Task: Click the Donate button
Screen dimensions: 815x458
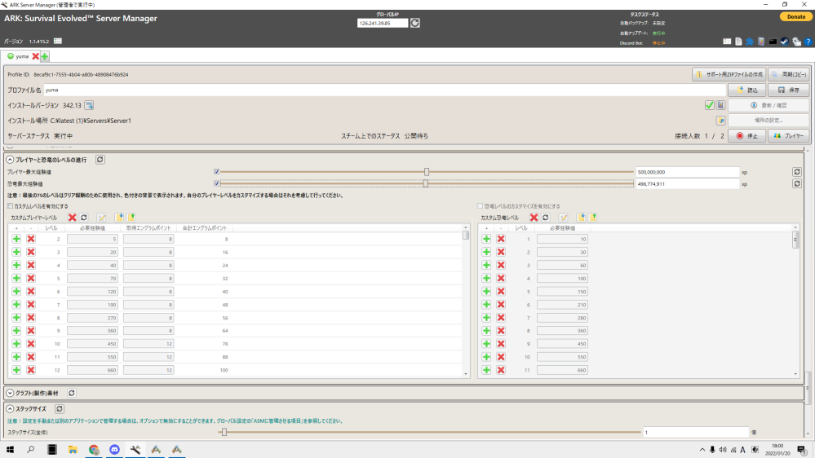Action: click(x=795, y=16)
